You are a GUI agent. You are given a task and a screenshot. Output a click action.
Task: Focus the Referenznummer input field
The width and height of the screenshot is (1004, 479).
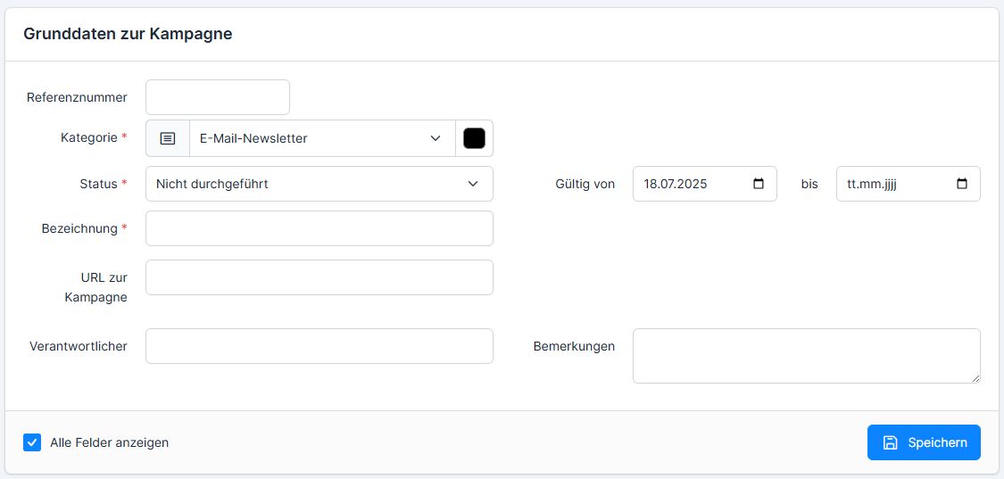218,97
